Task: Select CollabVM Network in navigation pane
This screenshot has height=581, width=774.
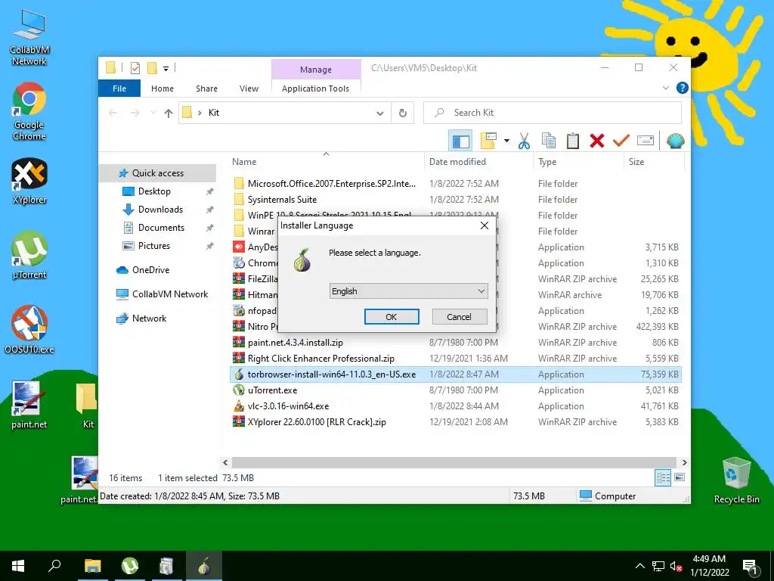Action: (x=170, y=294)
